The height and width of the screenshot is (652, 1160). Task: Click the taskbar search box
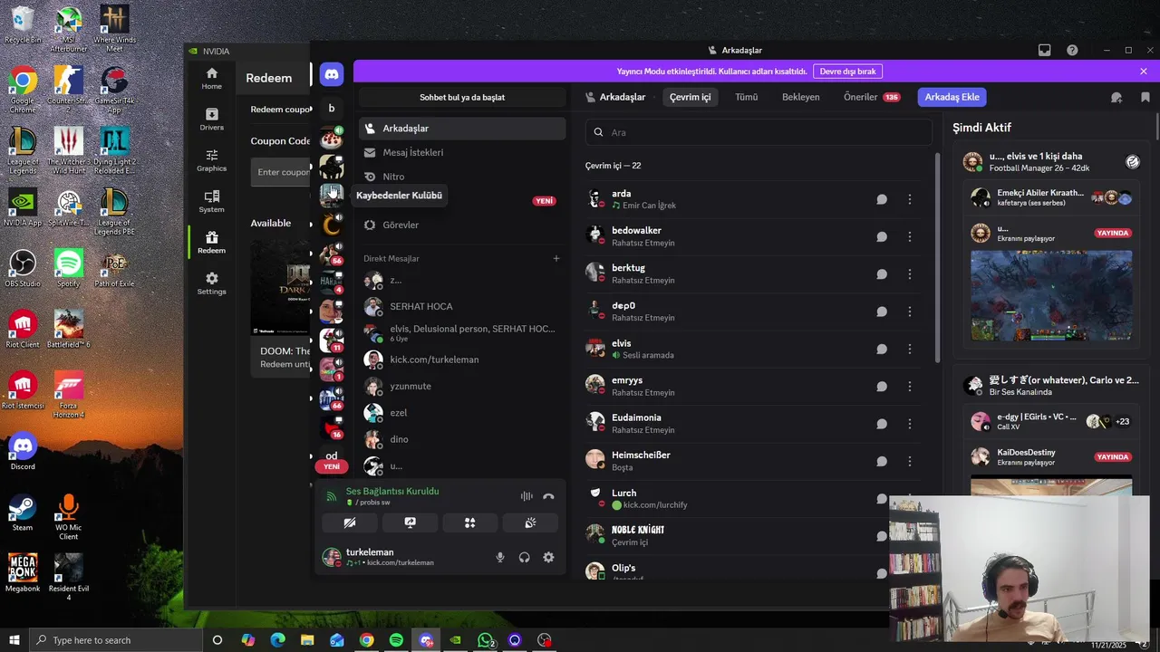tap(115, 640)
